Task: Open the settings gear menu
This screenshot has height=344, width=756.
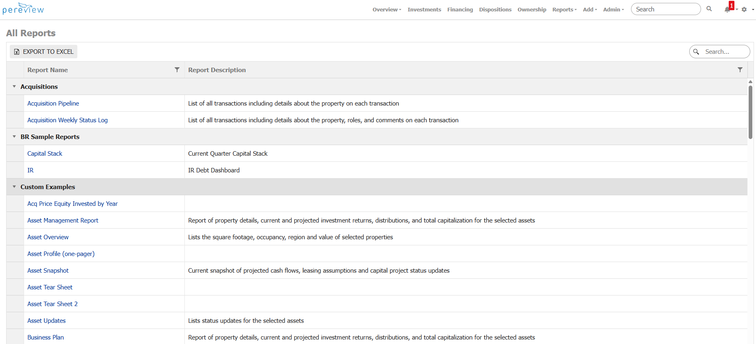Action: (x=744, y=9)
